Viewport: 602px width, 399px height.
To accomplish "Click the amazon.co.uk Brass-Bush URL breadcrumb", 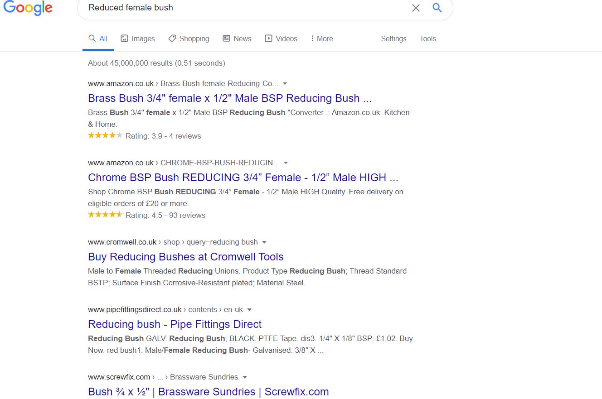I will [x=183, y=83].
